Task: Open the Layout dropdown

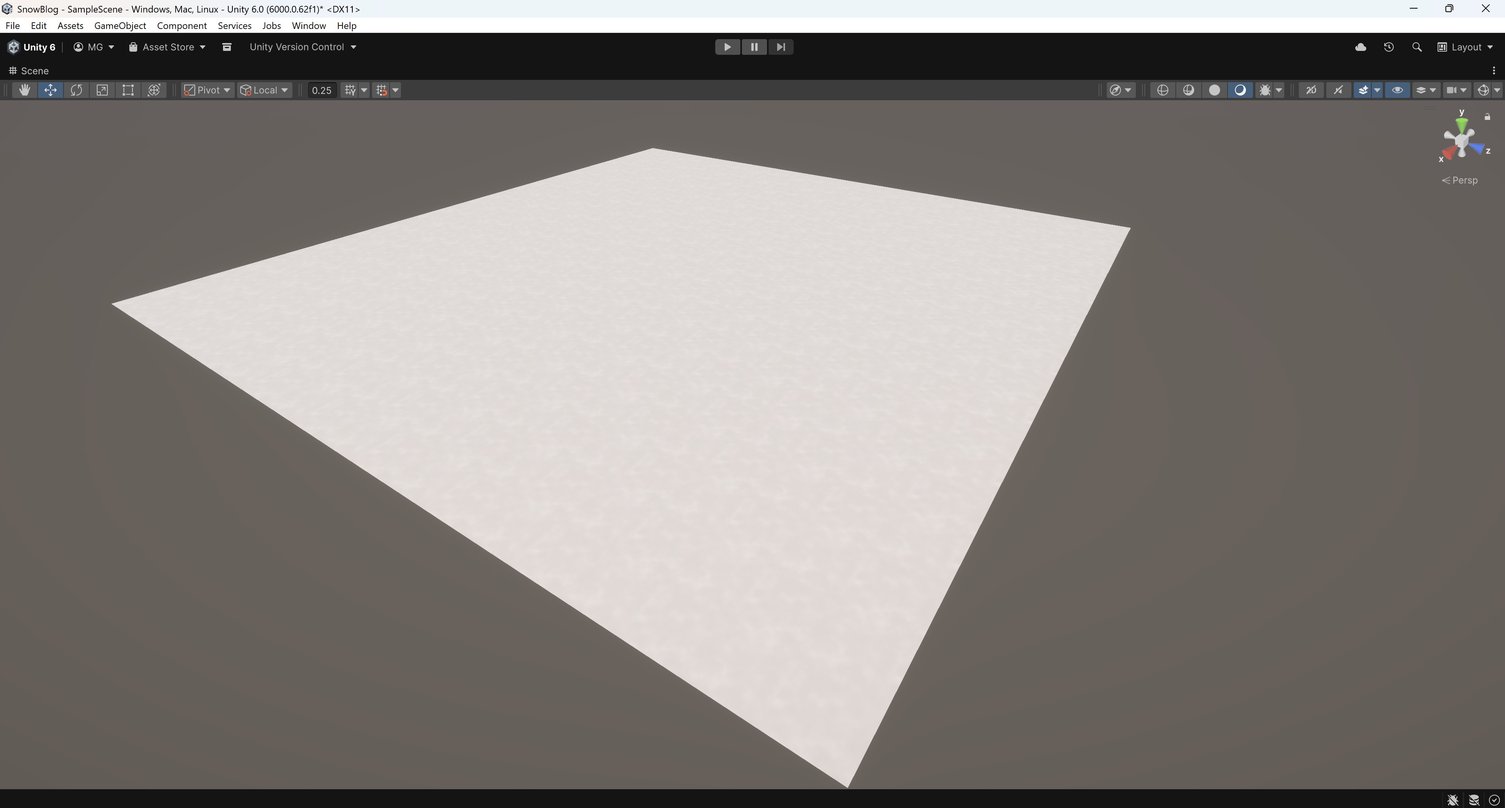Action: (1465, 47)
